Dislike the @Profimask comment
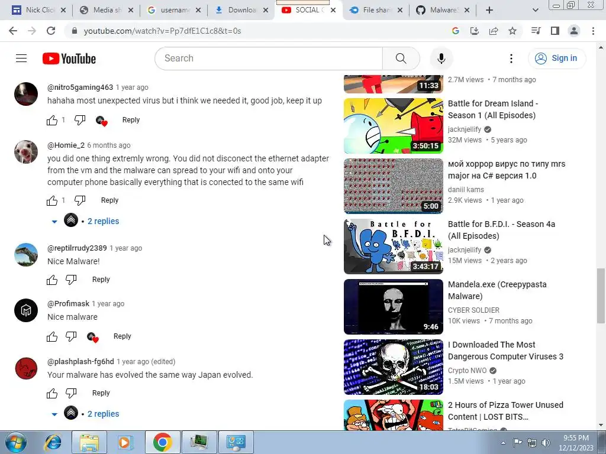606x454 pixels. [x=71, y=336]
